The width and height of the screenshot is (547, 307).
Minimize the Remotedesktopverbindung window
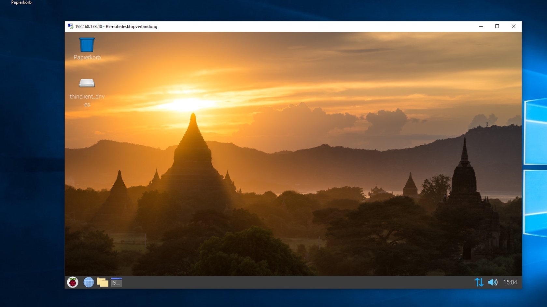(x=481, y=26)
